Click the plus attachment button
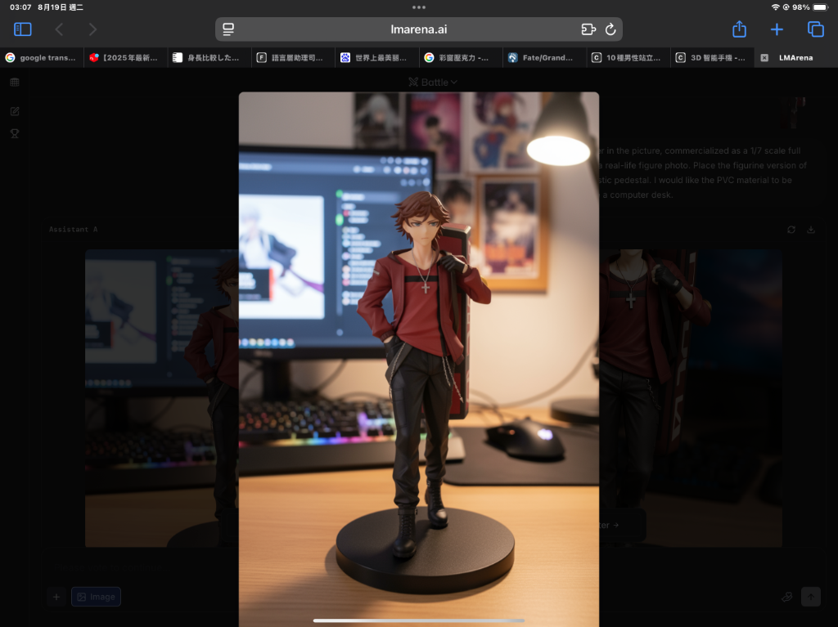838x627 pixels. pos(56,597)
